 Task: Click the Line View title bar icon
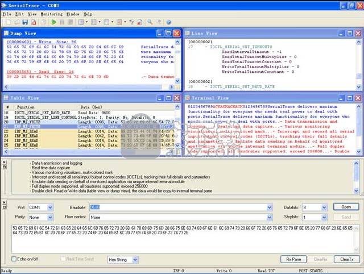point(187,33)
